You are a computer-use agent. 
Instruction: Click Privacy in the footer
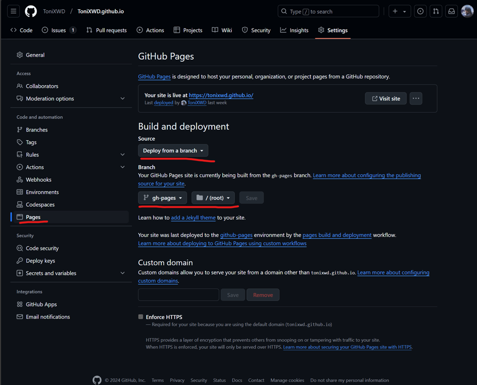point(177,380)
